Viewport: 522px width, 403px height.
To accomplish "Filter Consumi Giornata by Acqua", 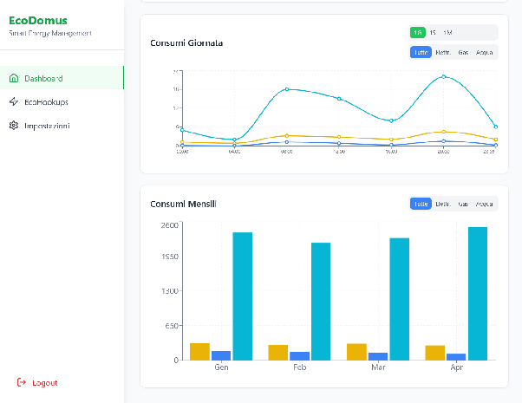I will pos(484,52).
